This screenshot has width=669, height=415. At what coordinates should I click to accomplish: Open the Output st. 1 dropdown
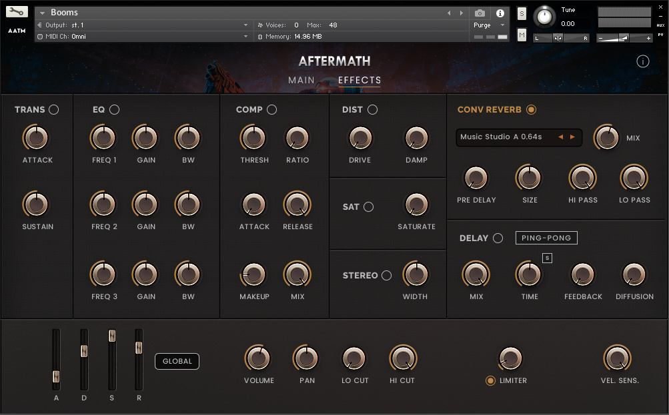245,25
